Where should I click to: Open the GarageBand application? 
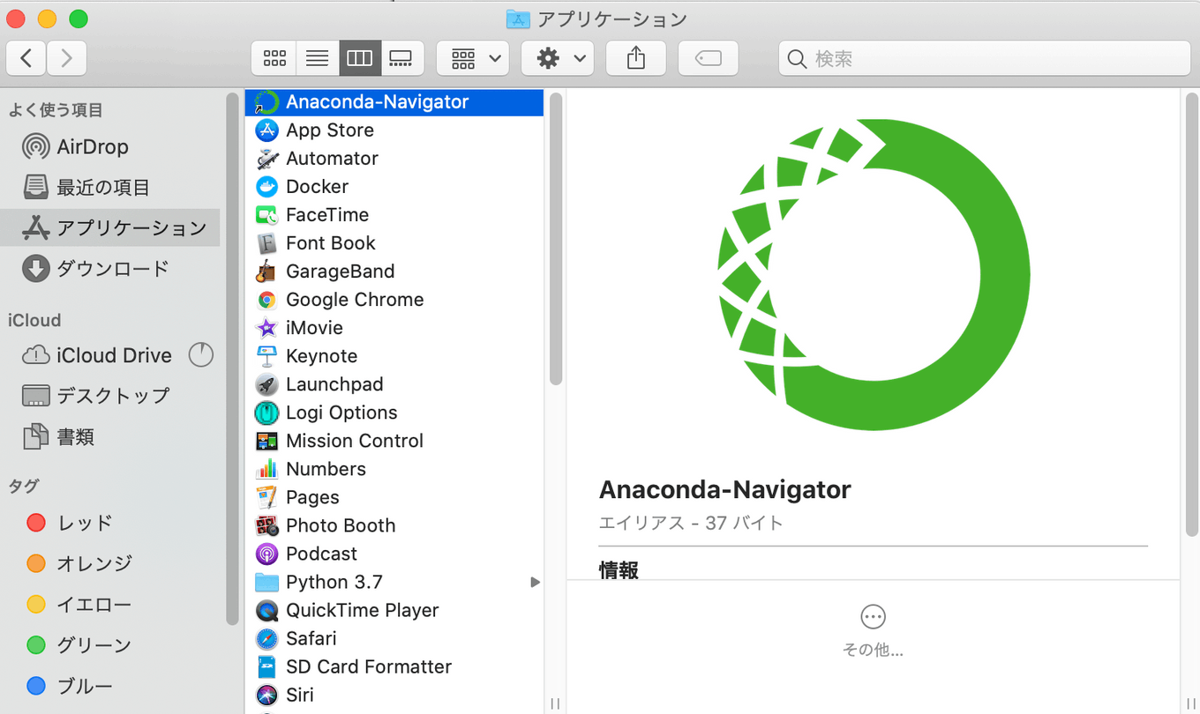(340, 271)
